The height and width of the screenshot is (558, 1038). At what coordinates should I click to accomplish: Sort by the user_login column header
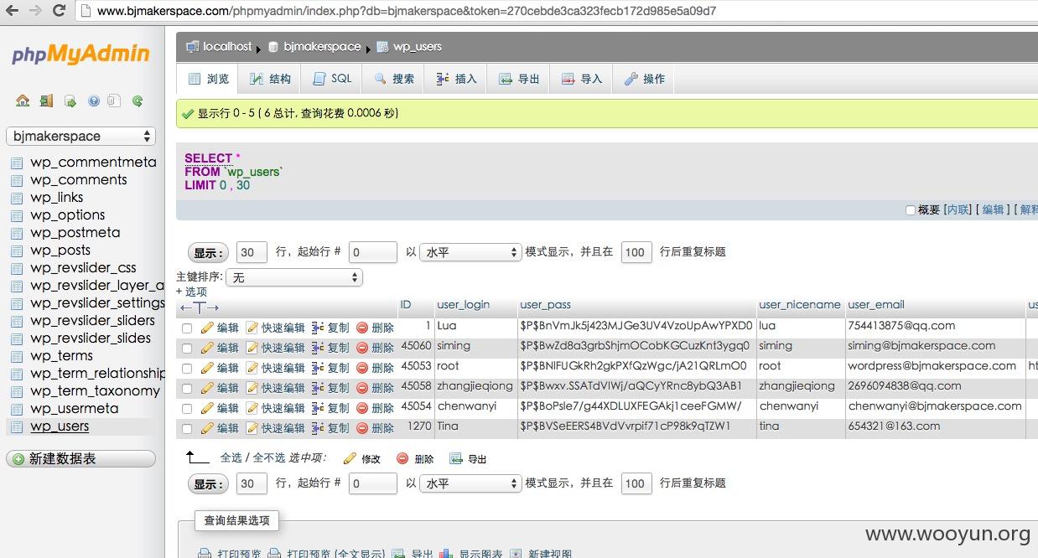[x=463, y=305]
